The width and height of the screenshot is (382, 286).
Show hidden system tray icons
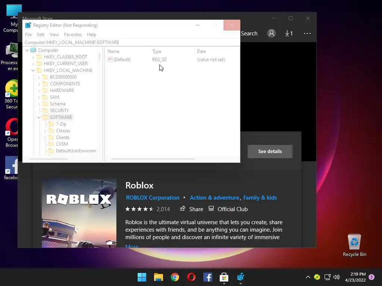[x=308, y=277]
